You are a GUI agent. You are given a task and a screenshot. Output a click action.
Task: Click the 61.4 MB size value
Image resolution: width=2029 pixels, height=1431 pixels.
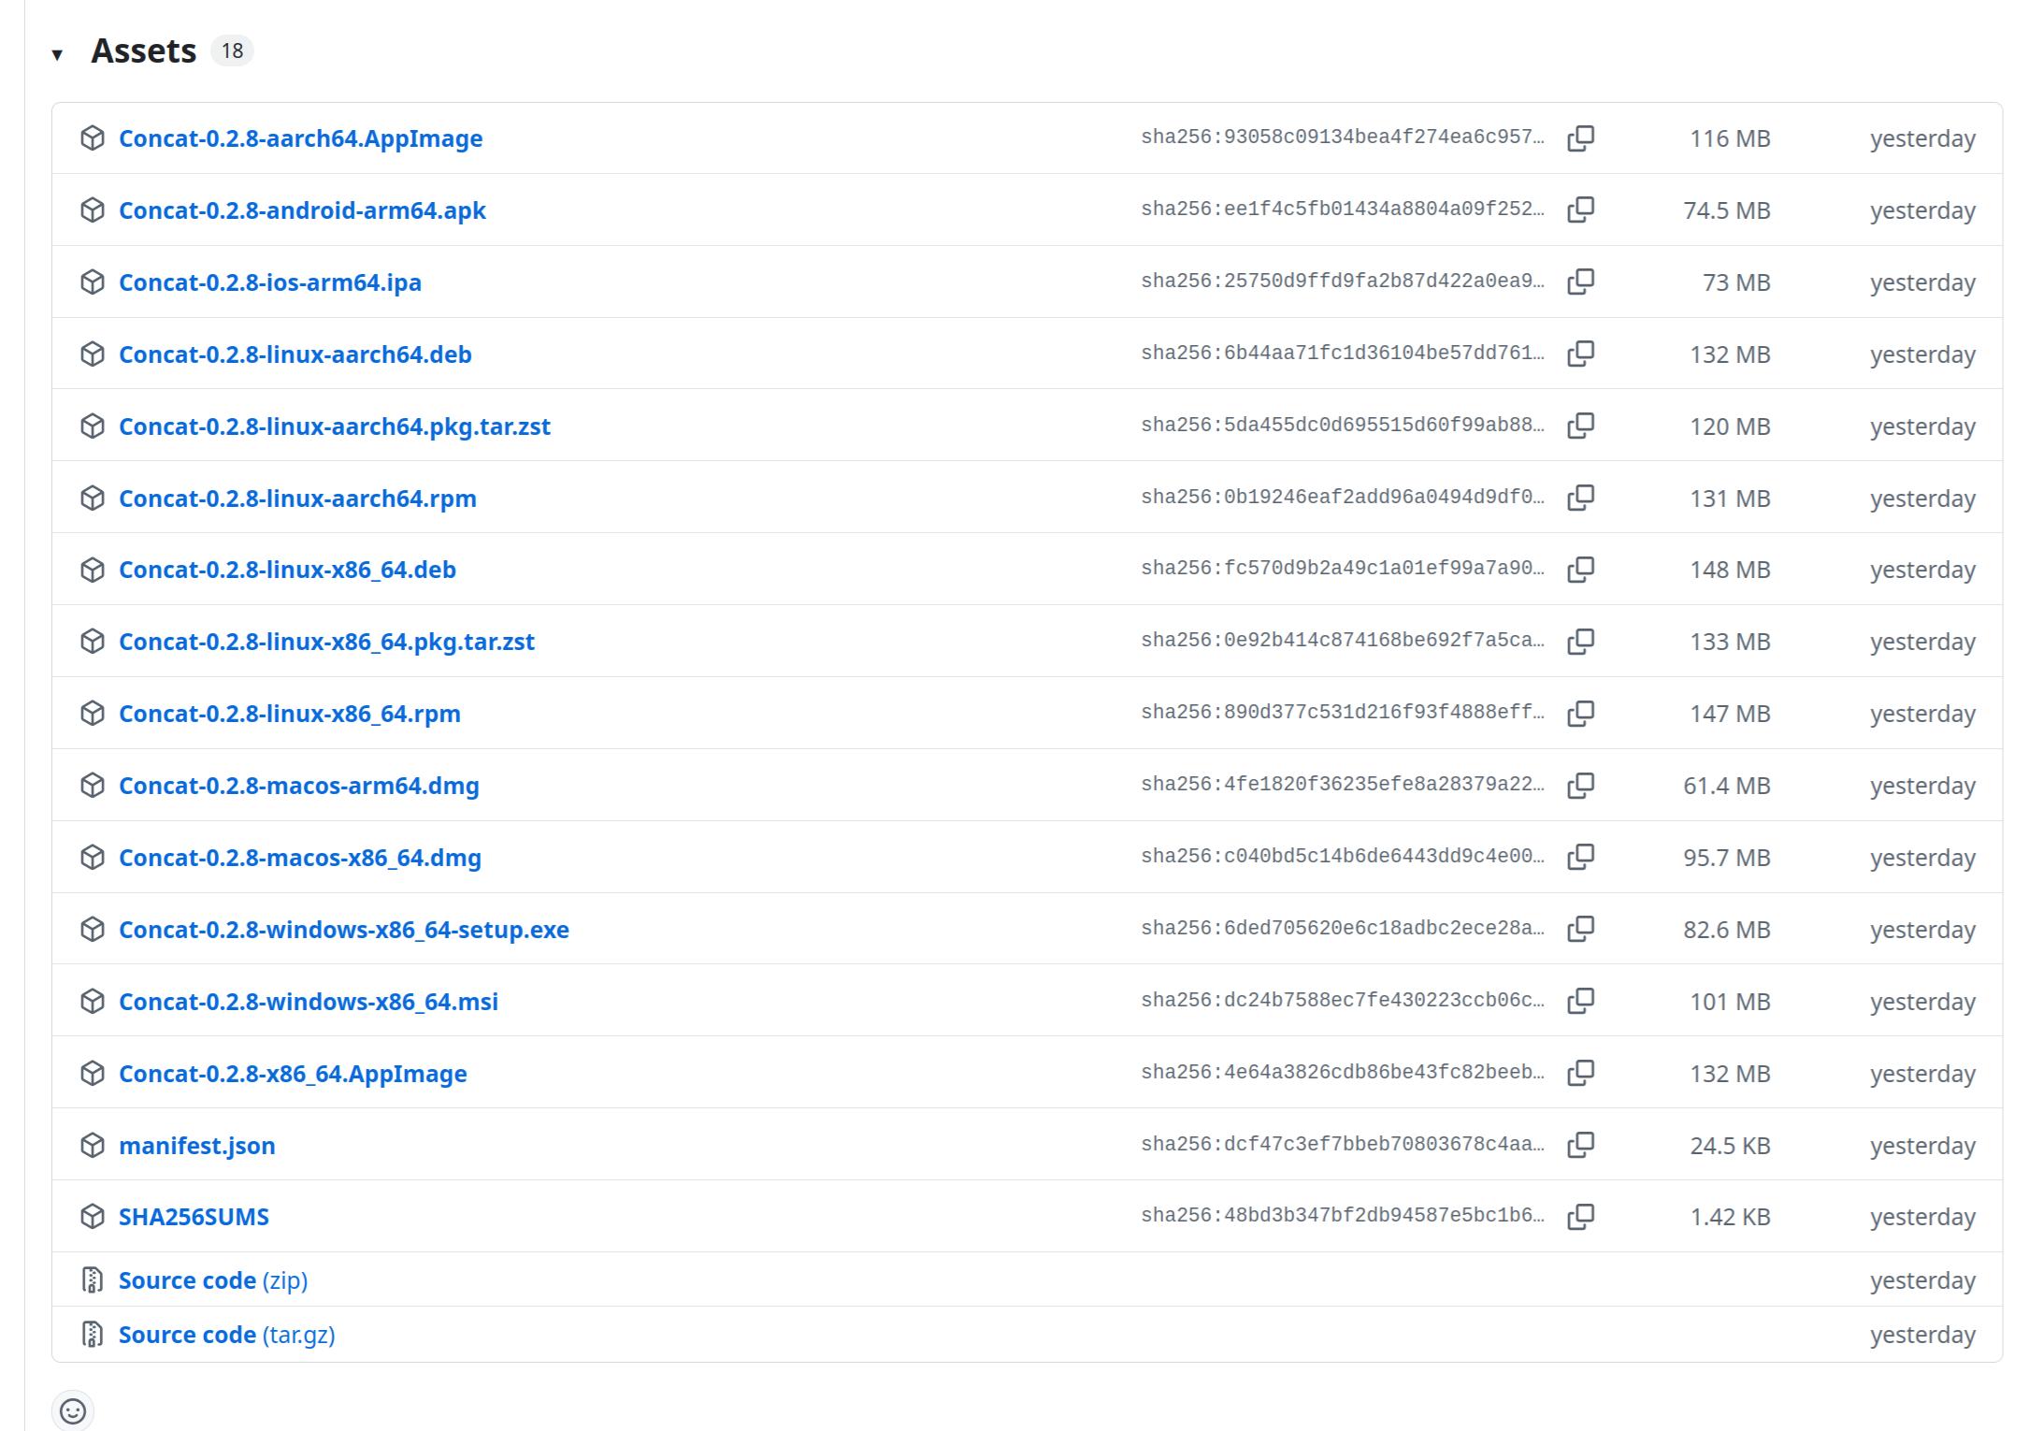coord(1727,786)
